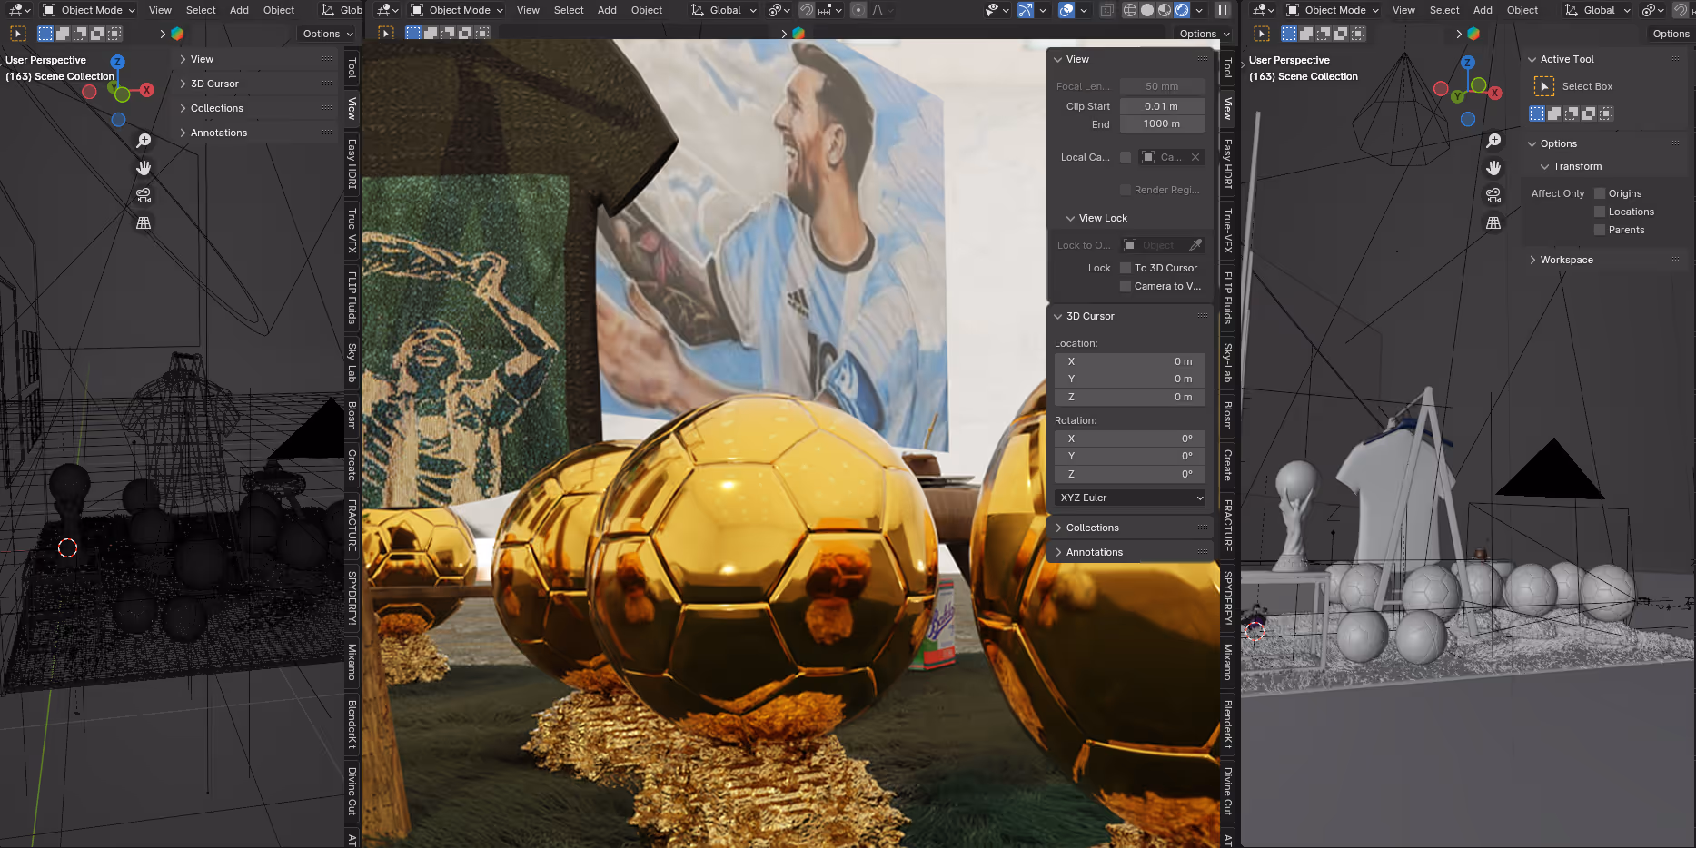Switch middle viewport to wireframe shading
1696x848 pixels.
1130,10
